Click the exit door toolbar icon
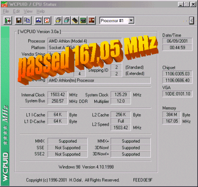 tap(8, 20)
